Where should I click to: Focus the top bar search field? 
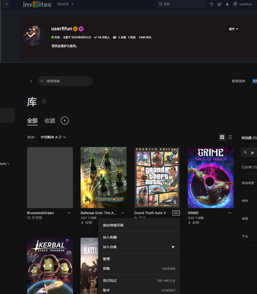tap(181, 4)
